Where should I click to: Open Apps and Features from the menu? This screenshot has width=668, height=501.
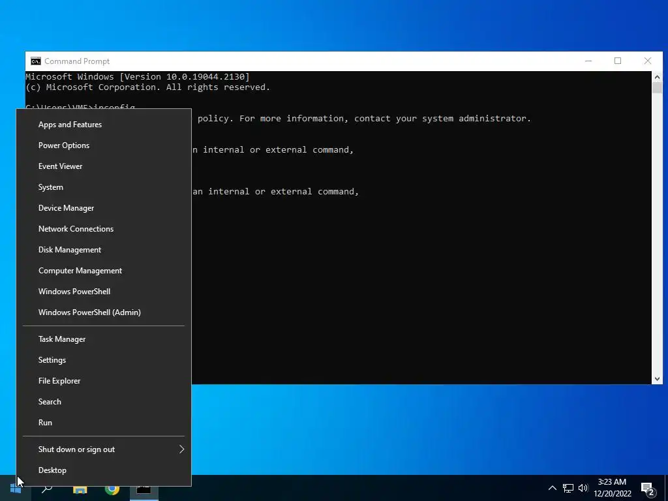pos(104,125)
